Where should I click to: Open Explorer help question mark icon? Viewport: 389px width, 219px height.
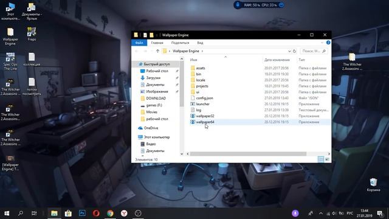(328, 43)
